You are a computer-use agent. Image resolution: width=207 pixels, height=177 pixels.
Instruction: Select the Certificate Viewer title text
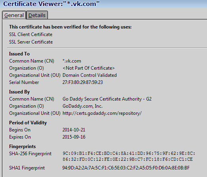click(51, 4)
